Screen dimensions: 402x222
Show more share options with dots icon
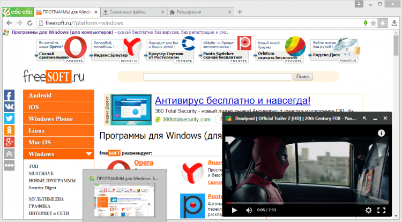(9, 165)
